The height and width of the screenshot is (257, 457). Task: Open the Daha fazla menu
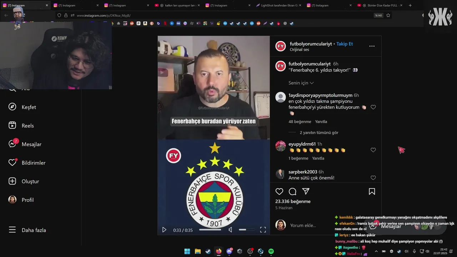pos(27,230)
